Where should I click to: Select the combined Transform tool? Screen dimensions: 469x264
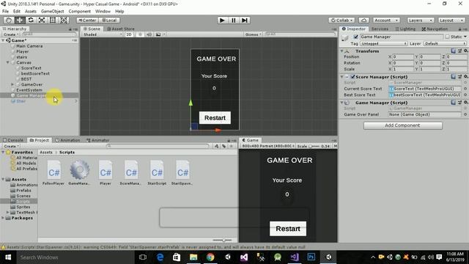(x=64, y=20)
